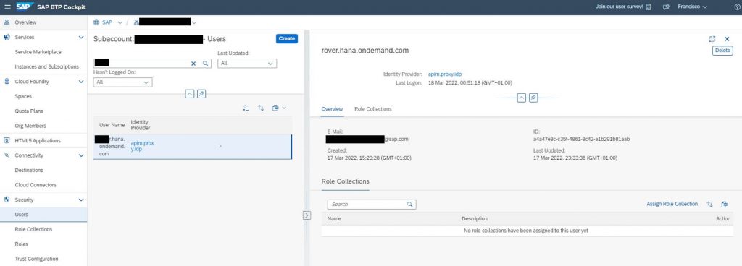Open users table column settings icon

[x=246, y=108]
